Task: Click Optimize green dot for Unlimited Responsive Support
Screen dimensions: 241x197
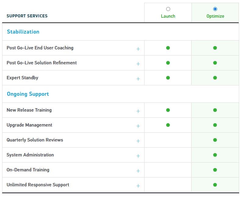Action: (215, 185)
